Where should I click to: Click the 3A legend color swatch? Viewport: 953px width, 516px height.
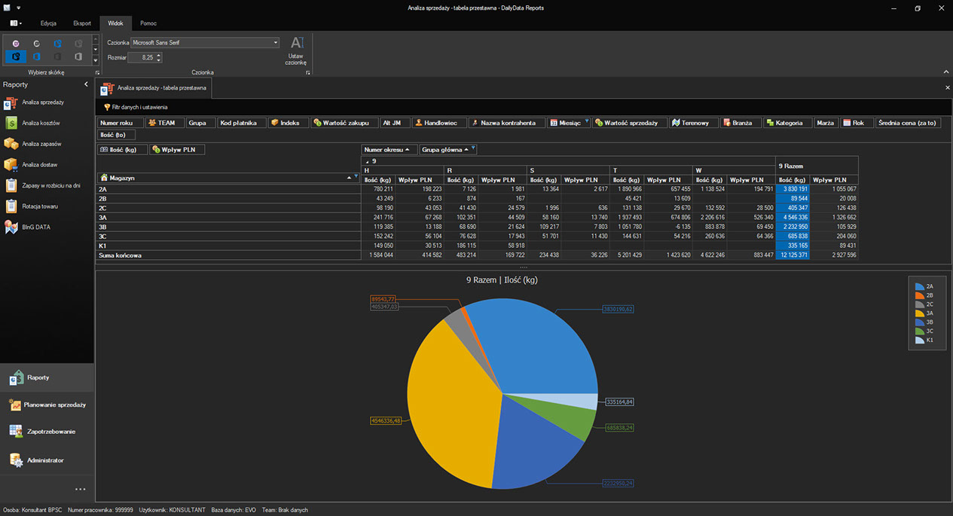919,313
